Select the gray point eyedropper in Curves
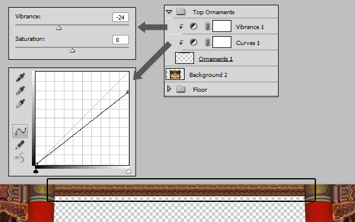 click(20, 90)
